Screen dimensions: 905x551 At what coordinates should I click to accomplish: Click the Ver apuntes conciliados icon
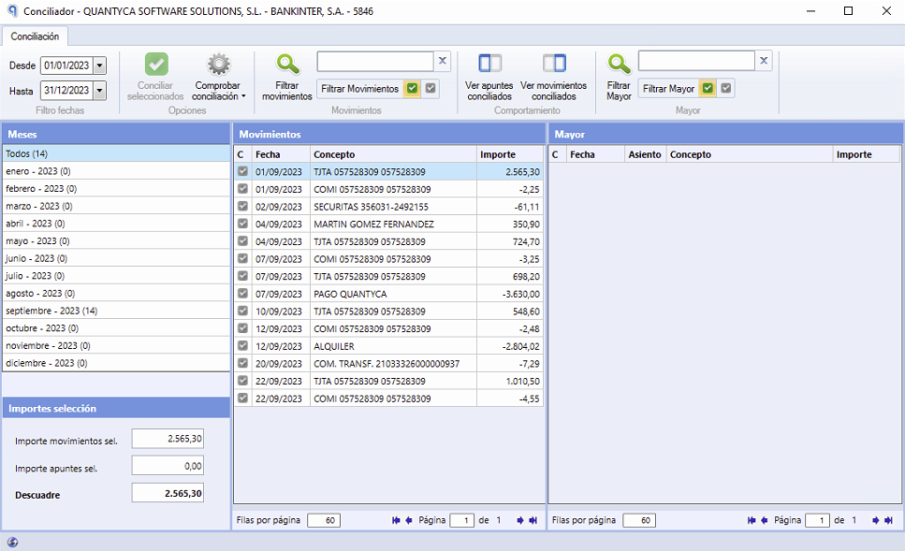point(490,63)
